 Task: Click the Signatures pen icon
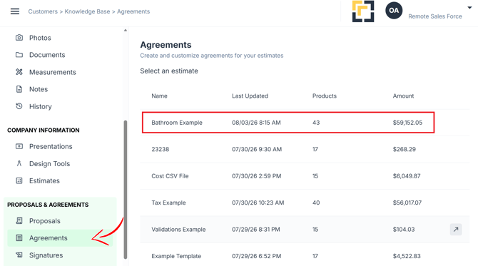[19, 255]
